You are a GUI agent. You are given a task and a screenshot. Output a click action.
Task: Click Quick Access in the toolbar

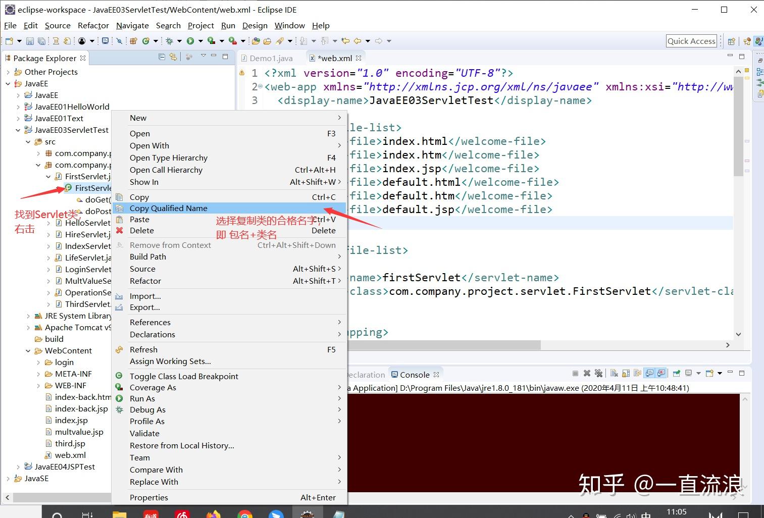[691, 41]
